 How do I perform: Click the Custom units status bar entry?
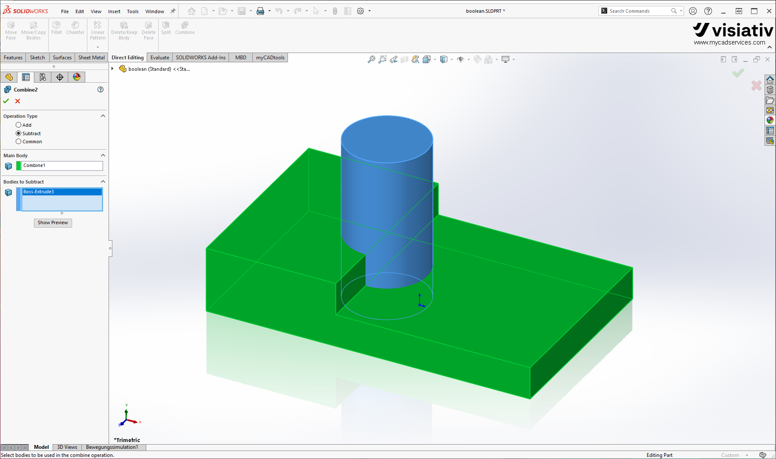click(x=730, y=455)
